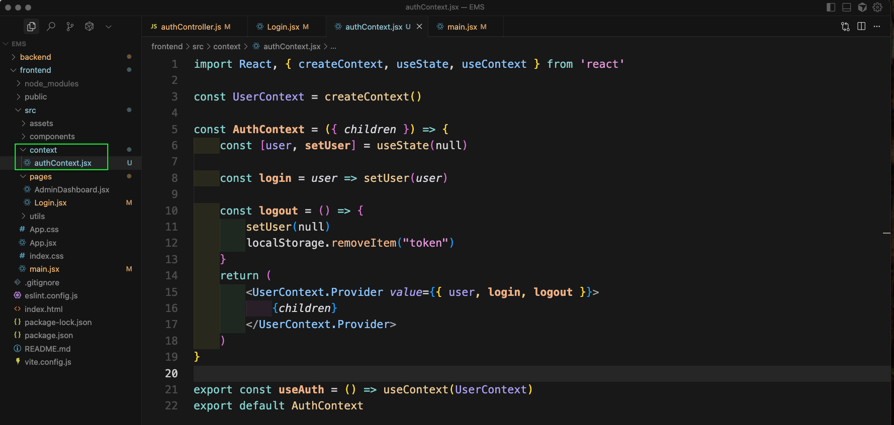Collapse the EMS workspace root
This screenshot has height=425, width=894.
tap(6, 44)
